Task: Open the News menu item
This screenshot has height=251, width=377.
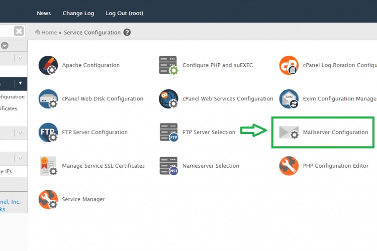Action: [x=44, y=13]
